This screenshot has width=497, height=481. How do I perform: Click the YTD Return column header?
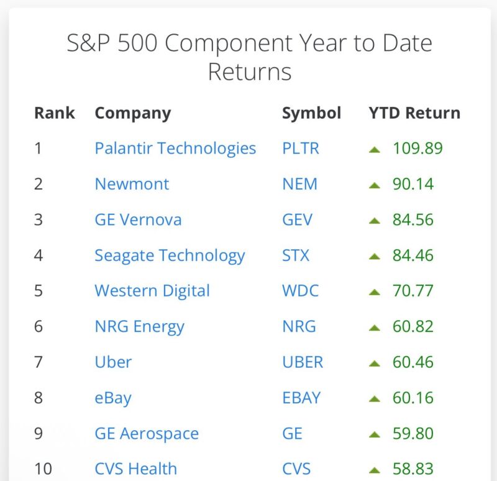(x=414, y=112)
